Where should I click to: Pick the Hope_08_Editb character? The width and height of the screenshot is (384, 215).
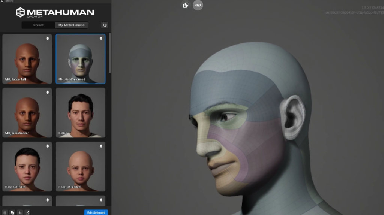coord(27,166)
